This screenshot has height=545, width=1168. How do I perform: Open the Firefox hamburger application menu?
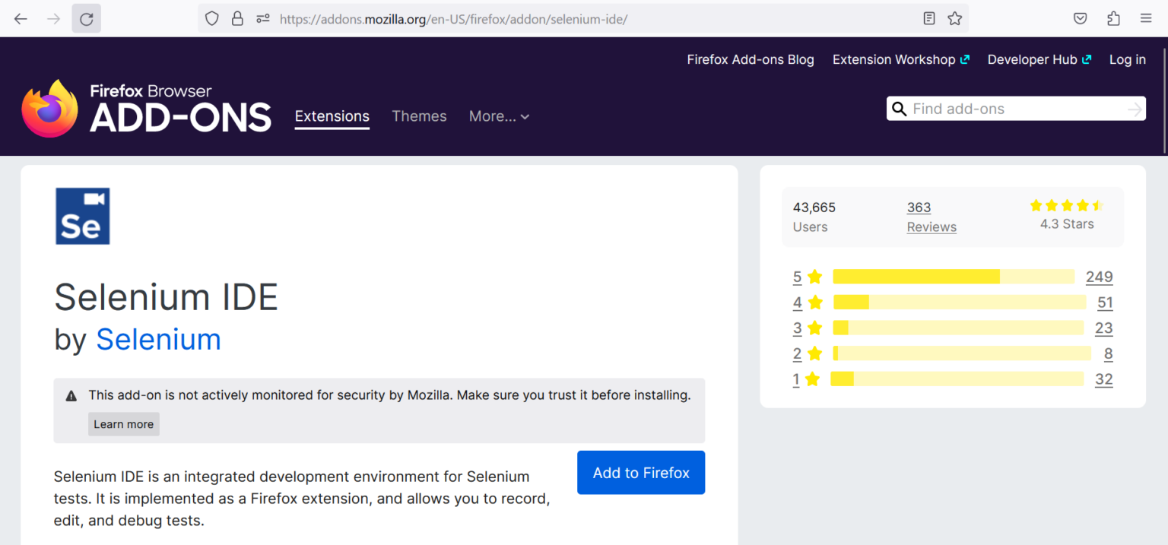coord(1146,19)
